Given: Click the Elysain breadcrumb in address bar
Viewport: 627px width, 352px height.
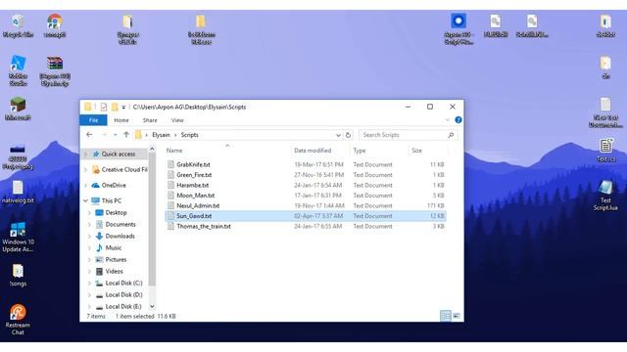Looking at the screenshot, I should pyautogui.click(x=161, y=135).
